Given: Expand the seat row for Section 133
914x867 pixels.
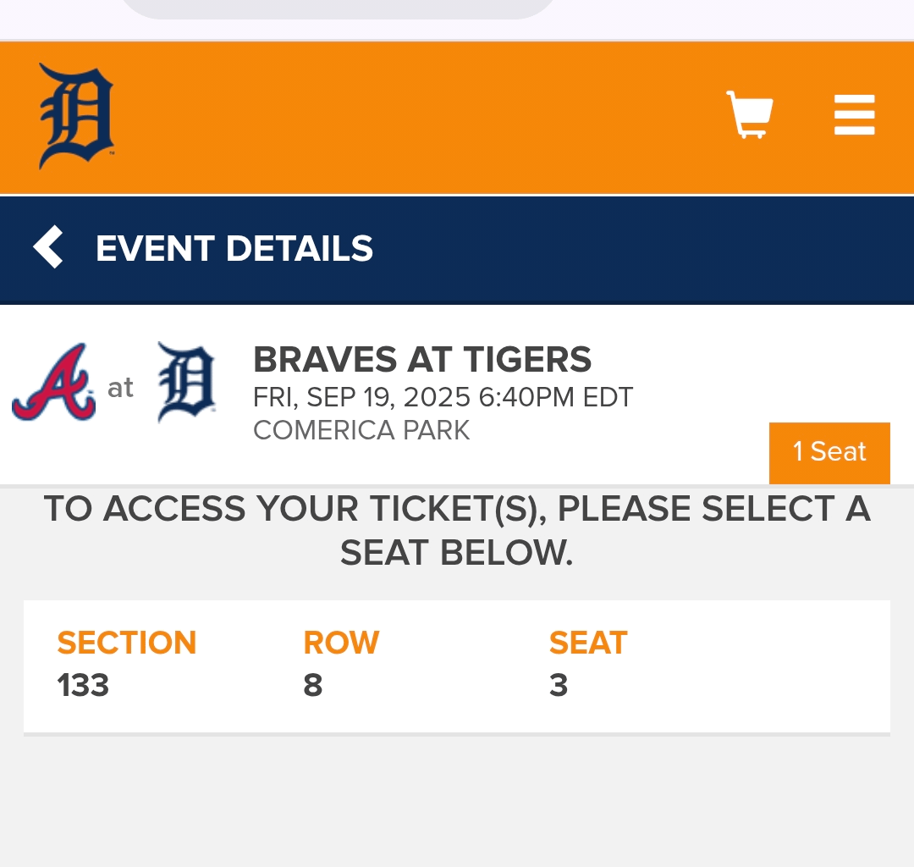Looking at the screenshot, I should (x=457, y=665).
